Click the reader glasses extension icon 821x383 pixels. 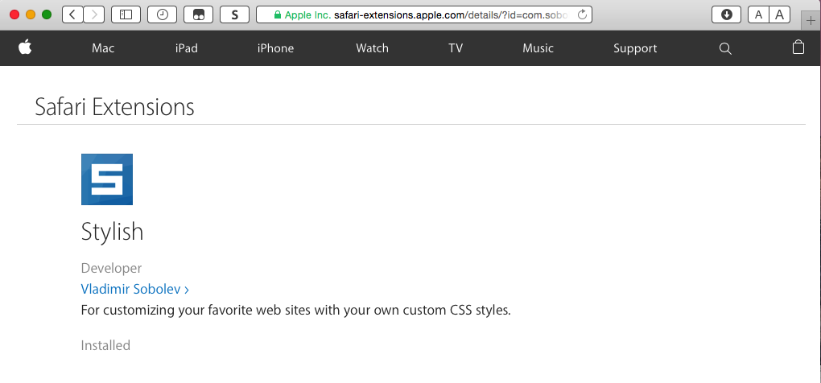pos(199,14)
